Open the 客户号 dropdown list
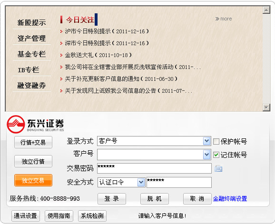275x224 pixels. click(207, 155)
